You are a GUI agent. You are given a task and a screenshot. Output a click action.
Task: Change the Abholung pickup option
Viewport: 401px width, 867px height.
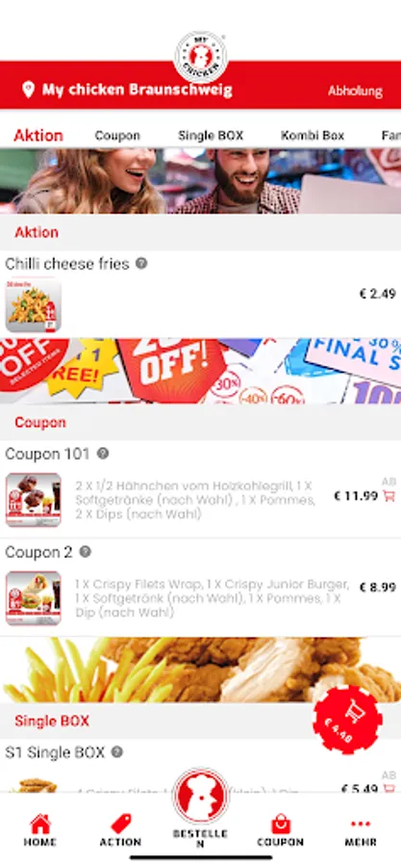(355, 91)
